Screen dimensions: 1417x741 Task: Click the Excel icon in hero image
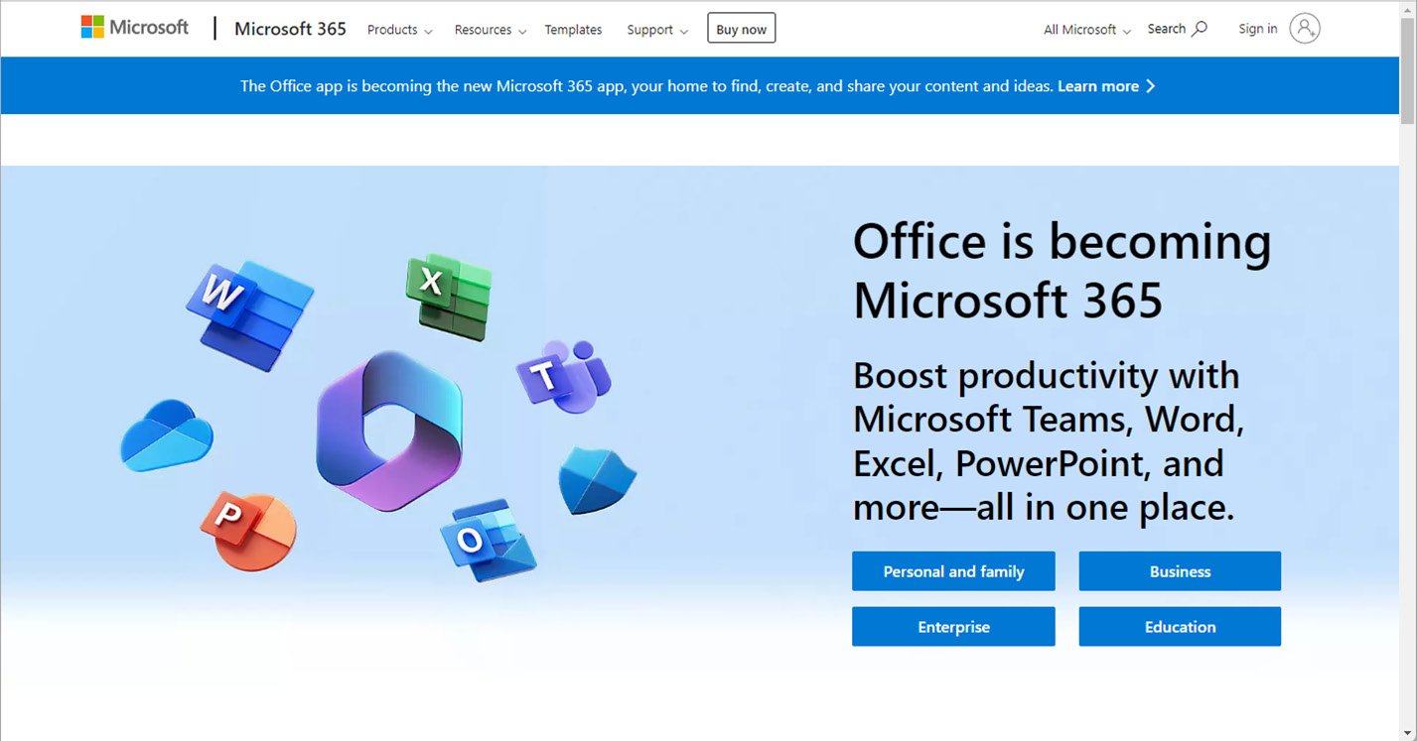point(449,297)
